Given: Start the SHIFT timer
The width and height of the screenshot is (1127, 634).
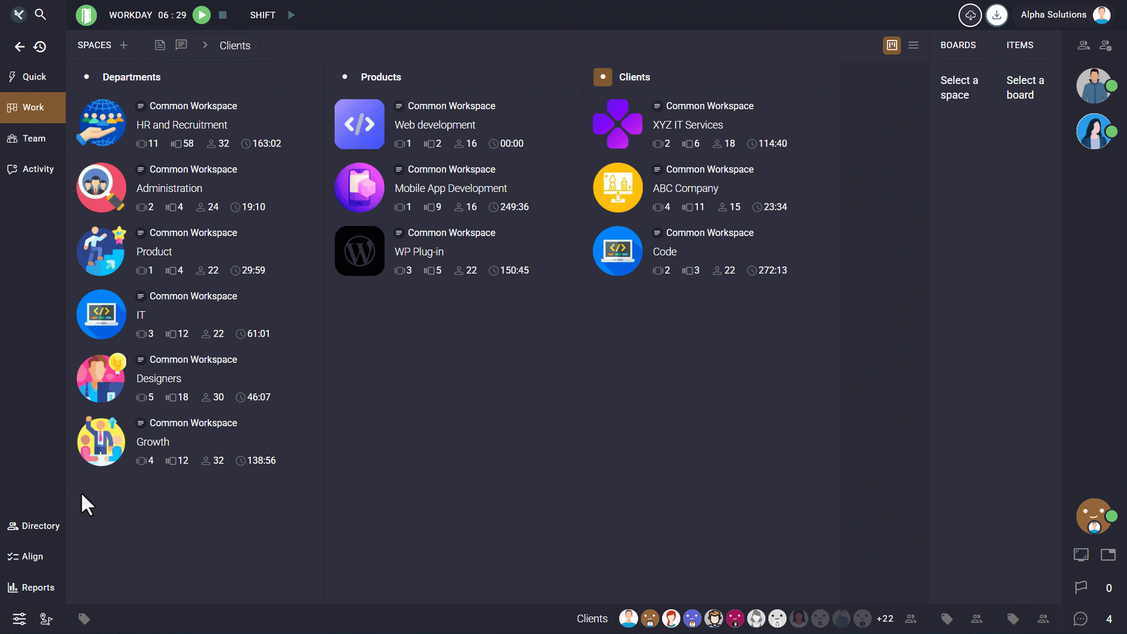Looking at the screenshot, I should pos(291,15).
